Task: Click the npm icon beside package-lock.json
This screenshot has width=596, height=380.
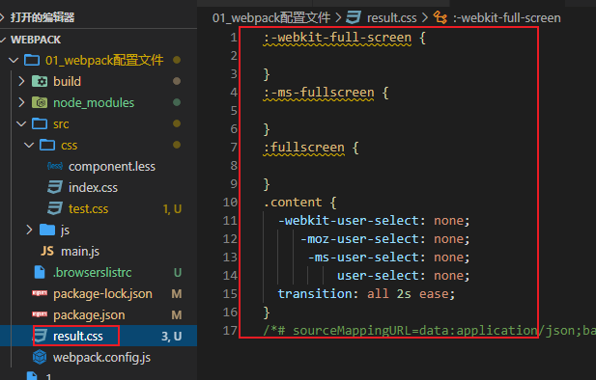Action: (40, 293)
